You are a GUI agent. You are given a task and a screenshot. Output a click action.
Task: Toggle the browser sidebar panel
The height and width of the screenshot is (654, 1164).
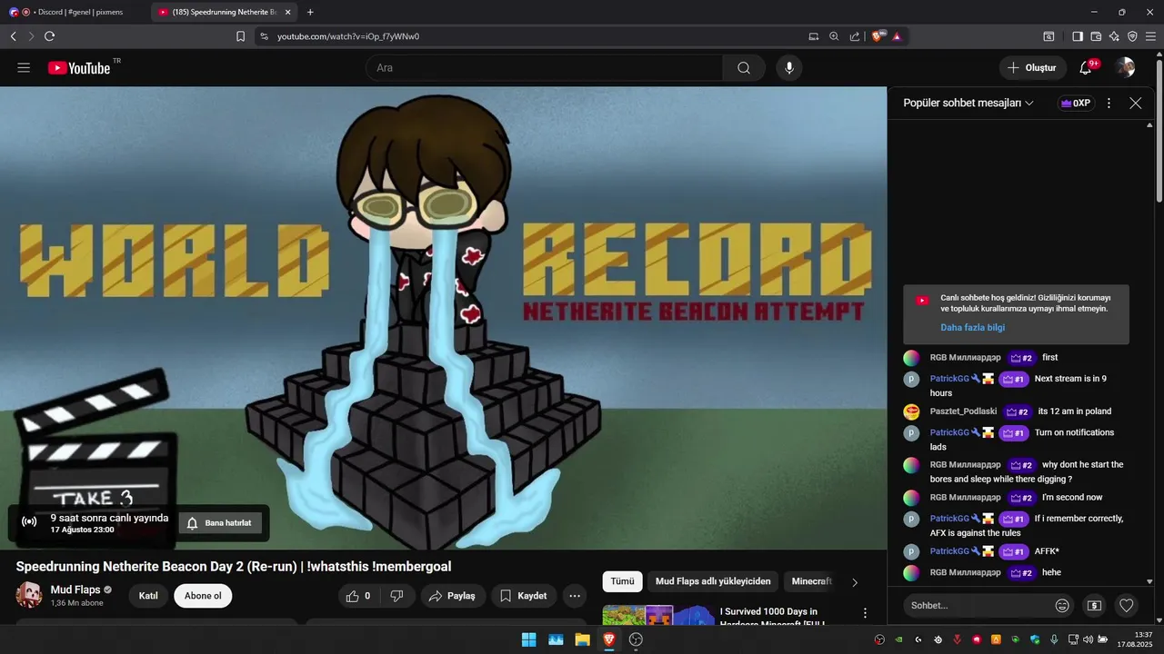coord(1078,36)
